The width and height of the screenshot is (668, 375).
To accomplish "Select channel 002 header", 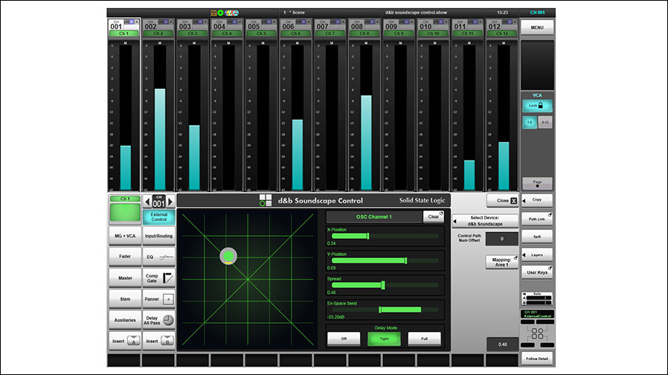I will pos(158,28).
